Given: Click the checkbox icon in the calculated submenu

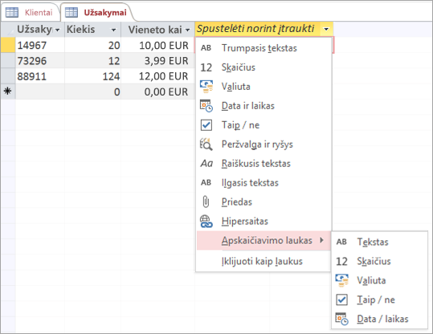Looking at the screenshot, I should pyautogui.click(x=342, y=299).
